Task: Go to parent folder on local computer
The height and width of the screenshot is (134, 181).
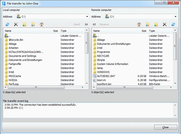Action: pos(33,24)
